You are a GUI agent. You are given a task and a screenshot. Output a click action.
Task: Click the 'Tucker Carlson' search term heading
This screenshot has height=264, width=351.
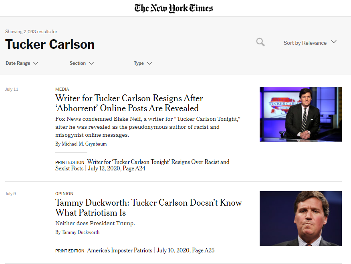tap(50, 44)
